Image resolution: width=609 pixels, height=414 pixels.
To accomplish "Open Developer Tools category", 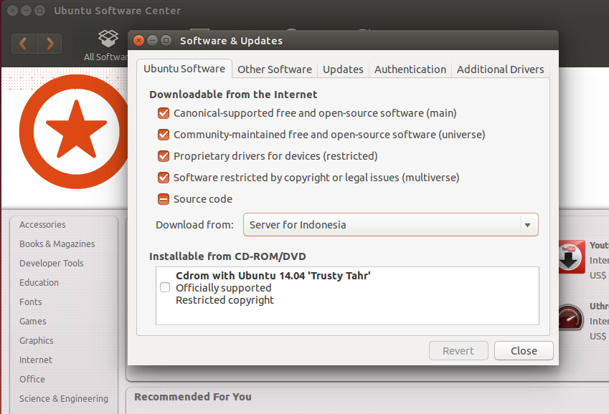I will 51,264.
